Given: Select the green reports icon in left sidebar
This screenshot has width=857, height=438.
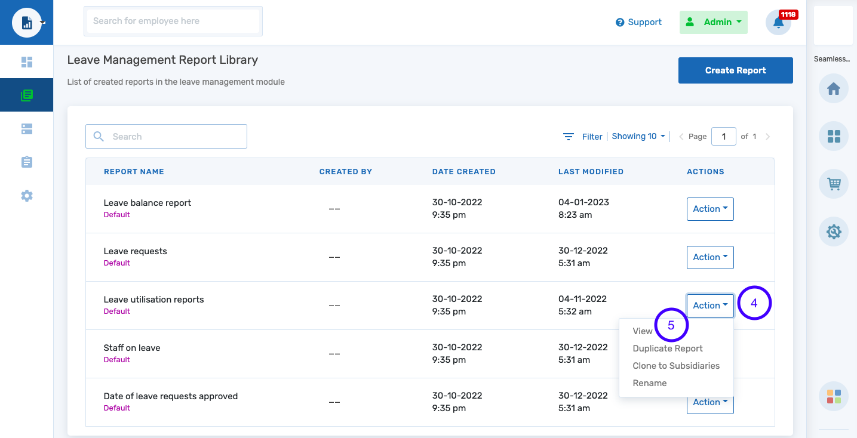Looking at the screenshot, I should (26, 95).
